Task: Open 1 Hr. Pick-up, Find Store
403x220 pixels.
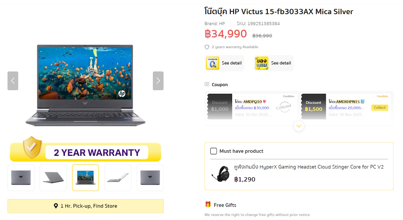Action: click(x=85, y=206)
